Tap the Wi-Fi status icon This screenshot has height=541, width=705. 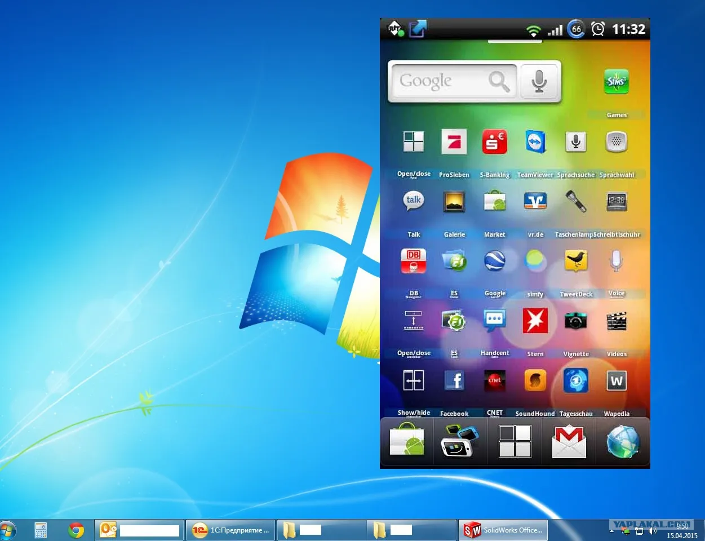pos(533,30)
